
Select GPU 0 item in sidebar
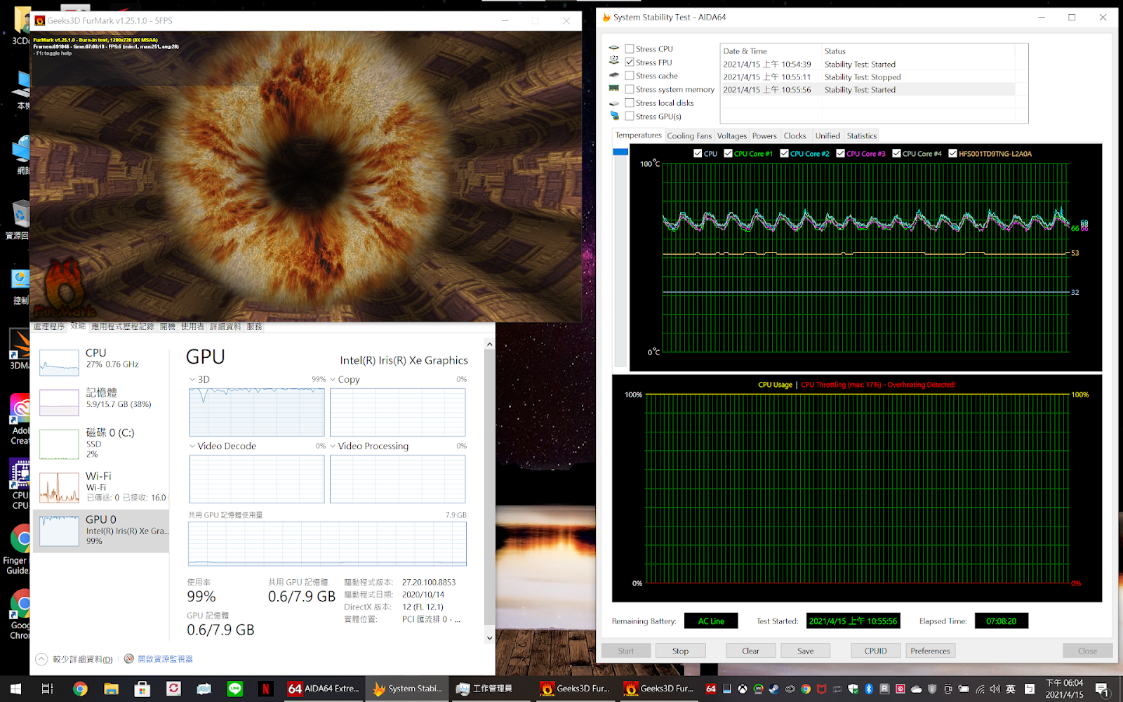[x=101, y=531]
